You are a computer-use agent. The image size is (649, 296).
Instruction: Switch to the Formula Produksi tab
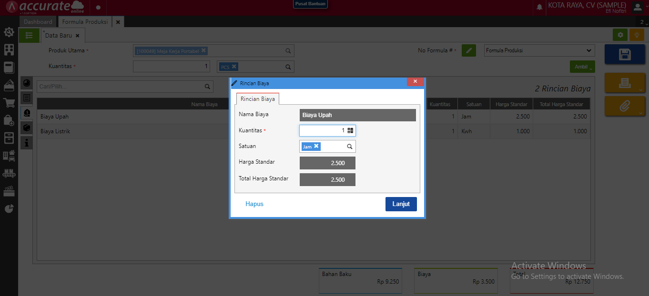click(85, 22)
